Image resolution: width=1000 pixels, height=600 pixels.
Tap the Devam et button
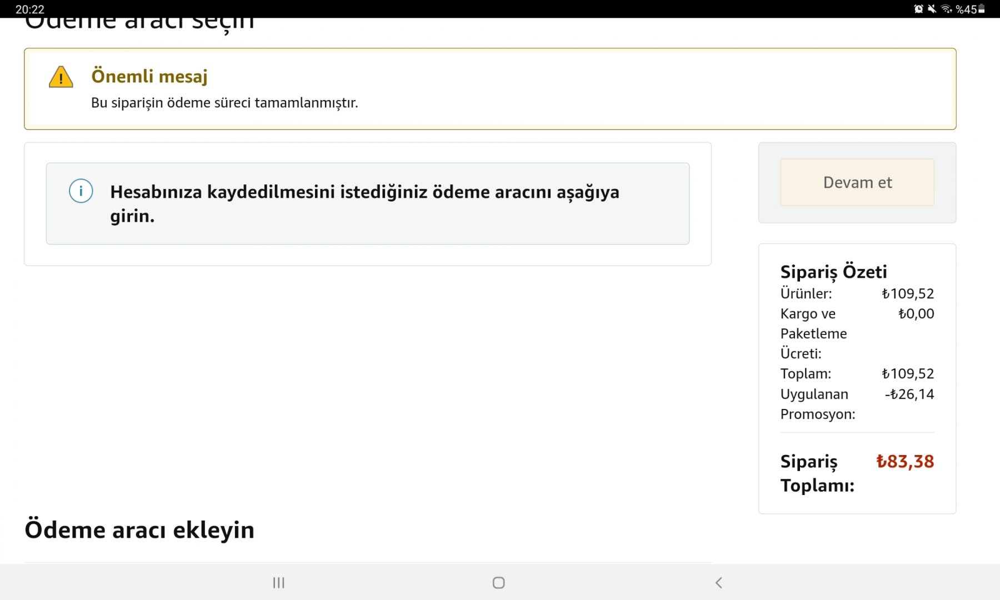pyautogui.click(x=857, y=182)
